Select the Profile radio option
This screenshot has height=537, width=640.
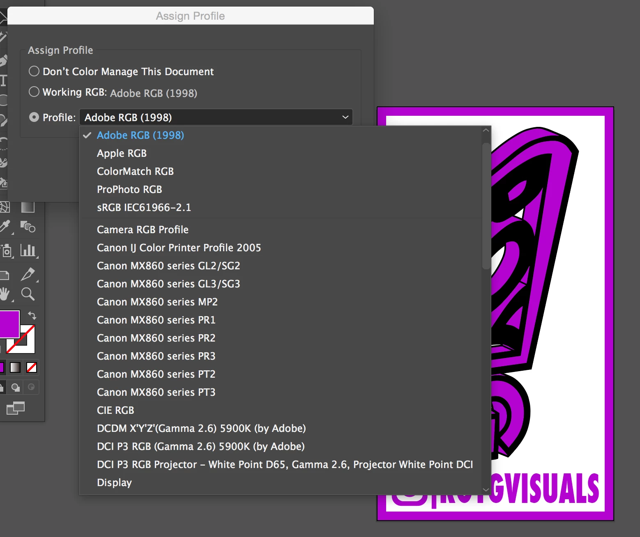[34, 117]
